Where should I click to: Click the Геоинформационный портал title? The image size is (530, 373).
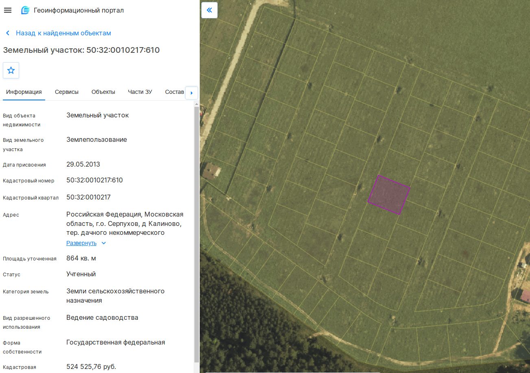tap(79, 11)
